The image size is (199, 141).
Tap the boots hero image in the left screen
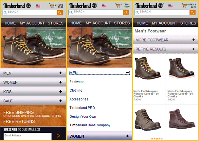(x=33, y=47)
